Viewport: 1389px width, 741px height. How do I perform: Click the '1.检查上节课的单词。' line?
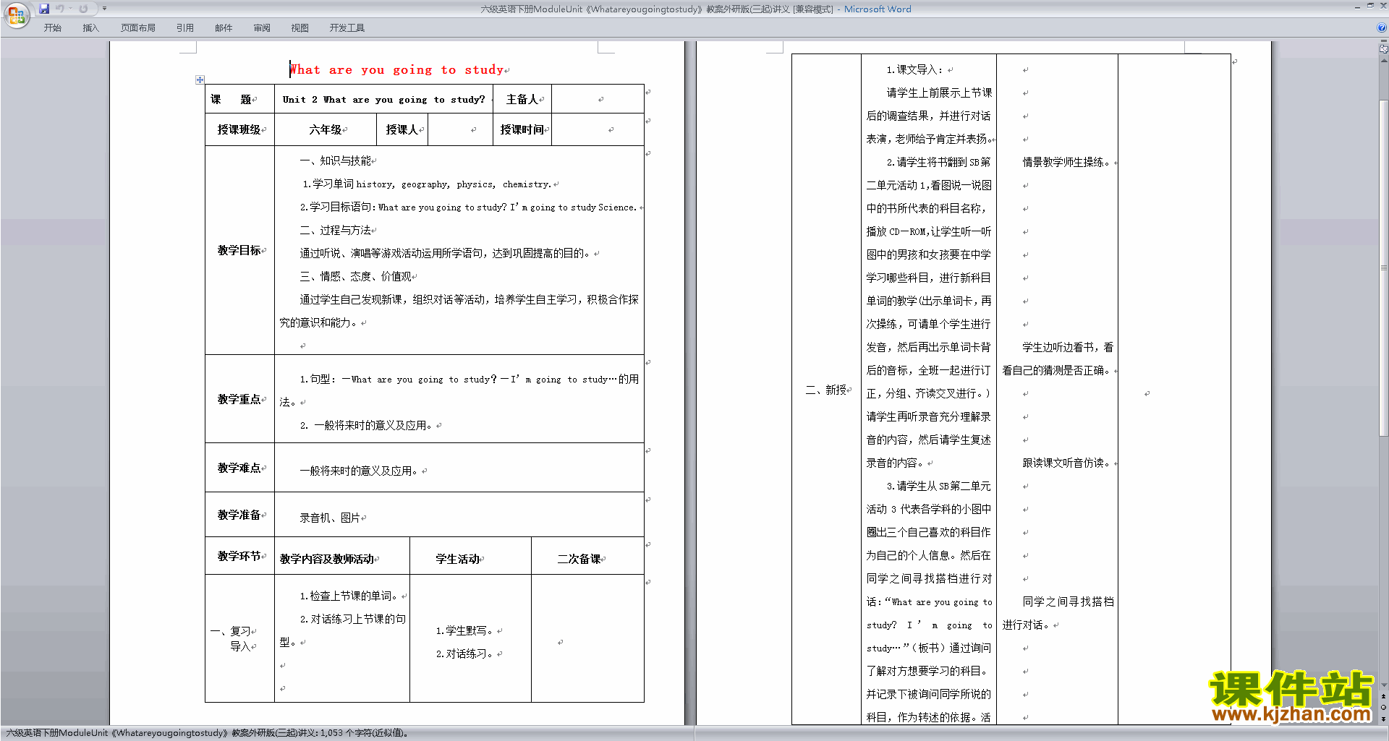tap(349, 596)
